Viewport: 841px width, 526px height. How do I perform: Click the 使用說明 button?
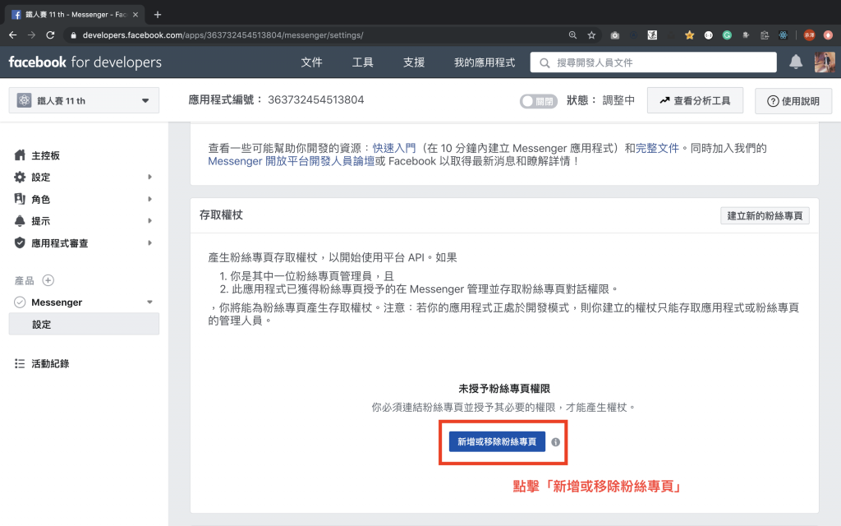point(793,101)
